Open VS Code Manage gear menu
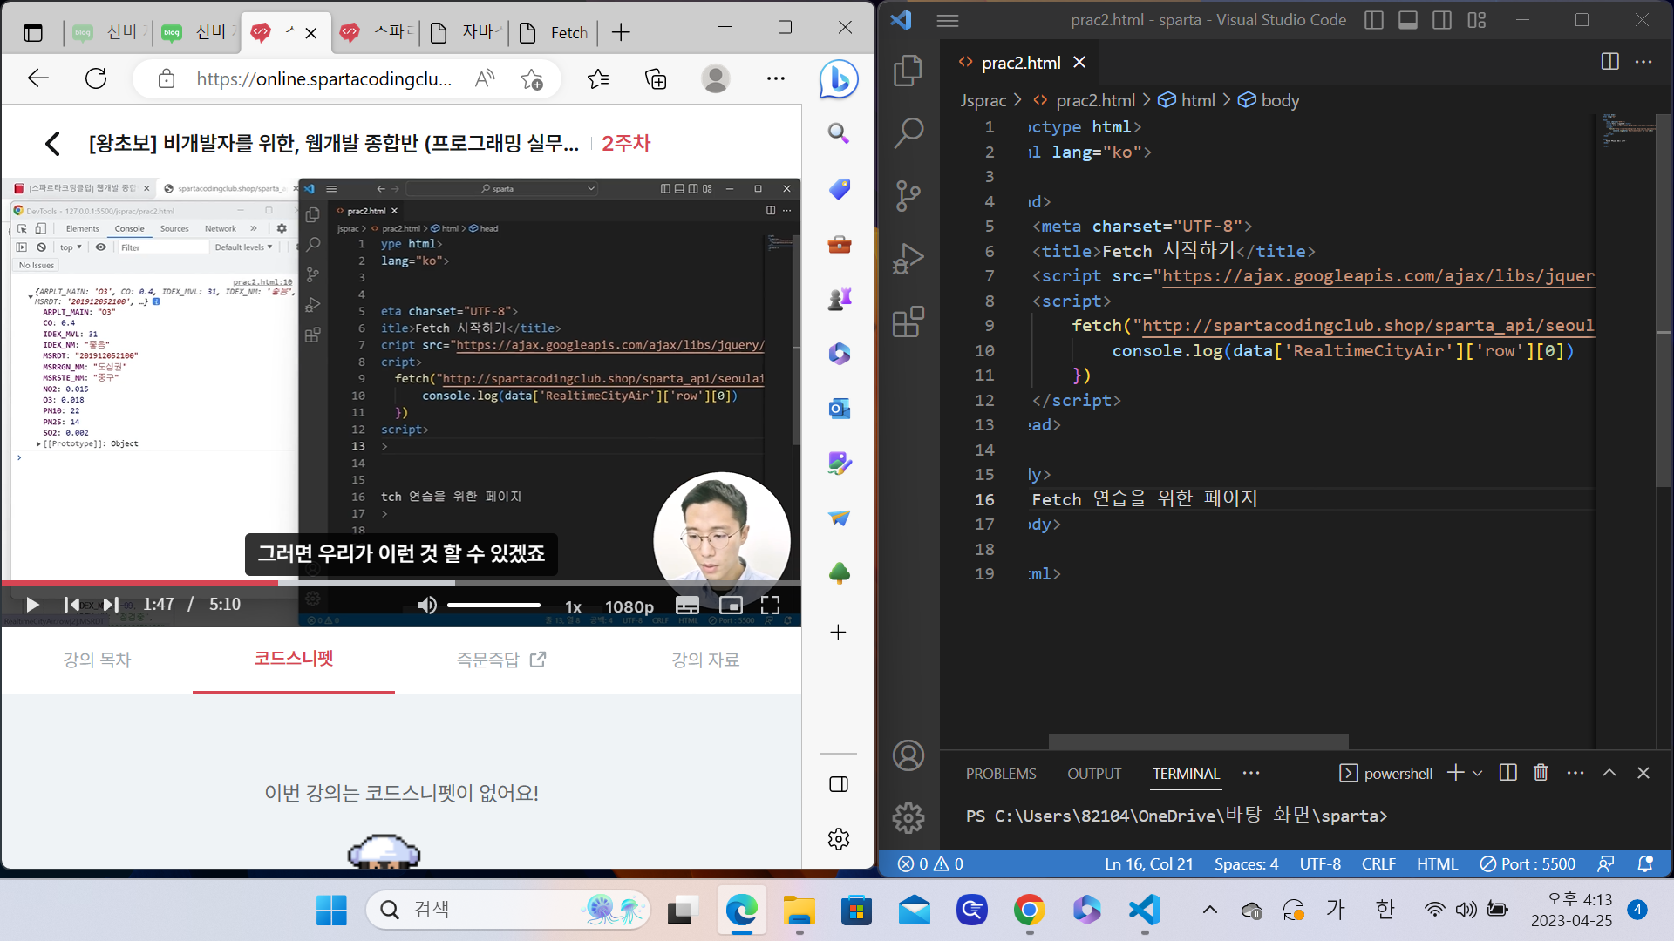 pos(908,817)
